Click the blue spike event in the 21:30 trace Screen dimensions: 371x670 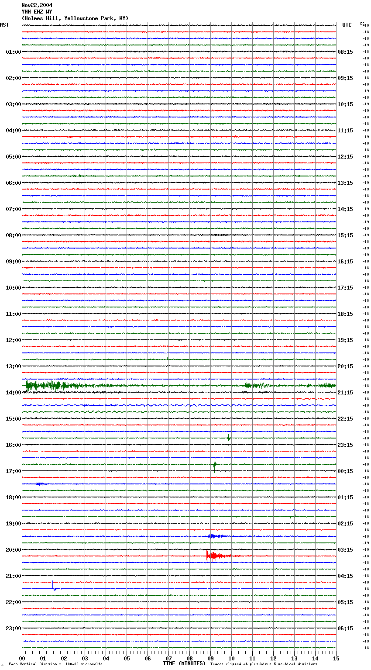(54, 586)
